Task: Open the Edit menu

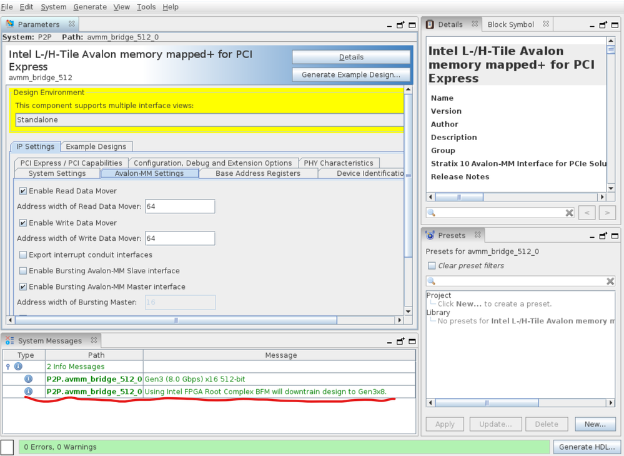Action: tap(27, 7)
